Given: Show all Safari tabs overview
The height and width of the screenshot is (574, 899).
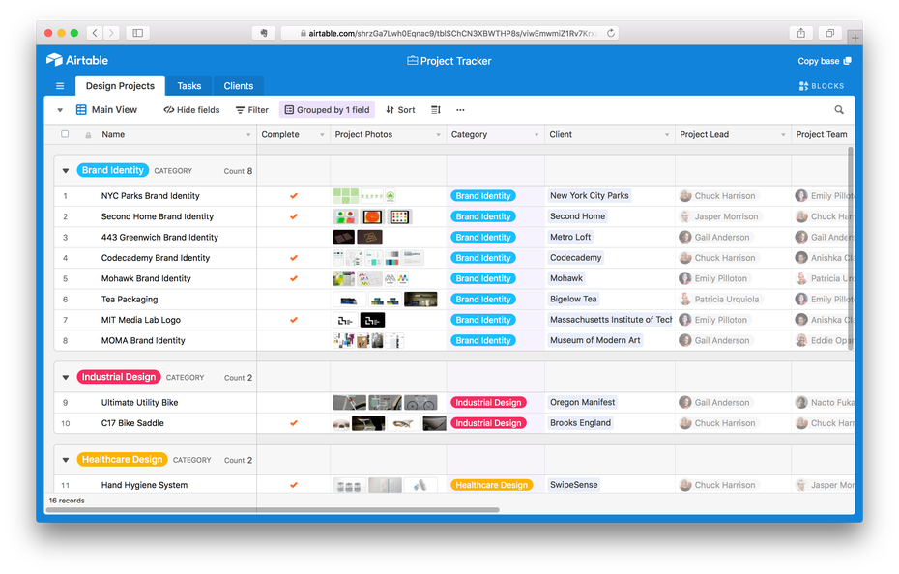Looking at the screenshot, I should 829,33.
